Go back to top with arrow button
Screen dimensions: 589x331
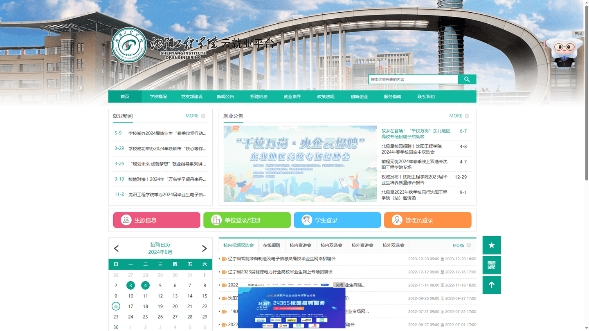(x=492, y=285)
